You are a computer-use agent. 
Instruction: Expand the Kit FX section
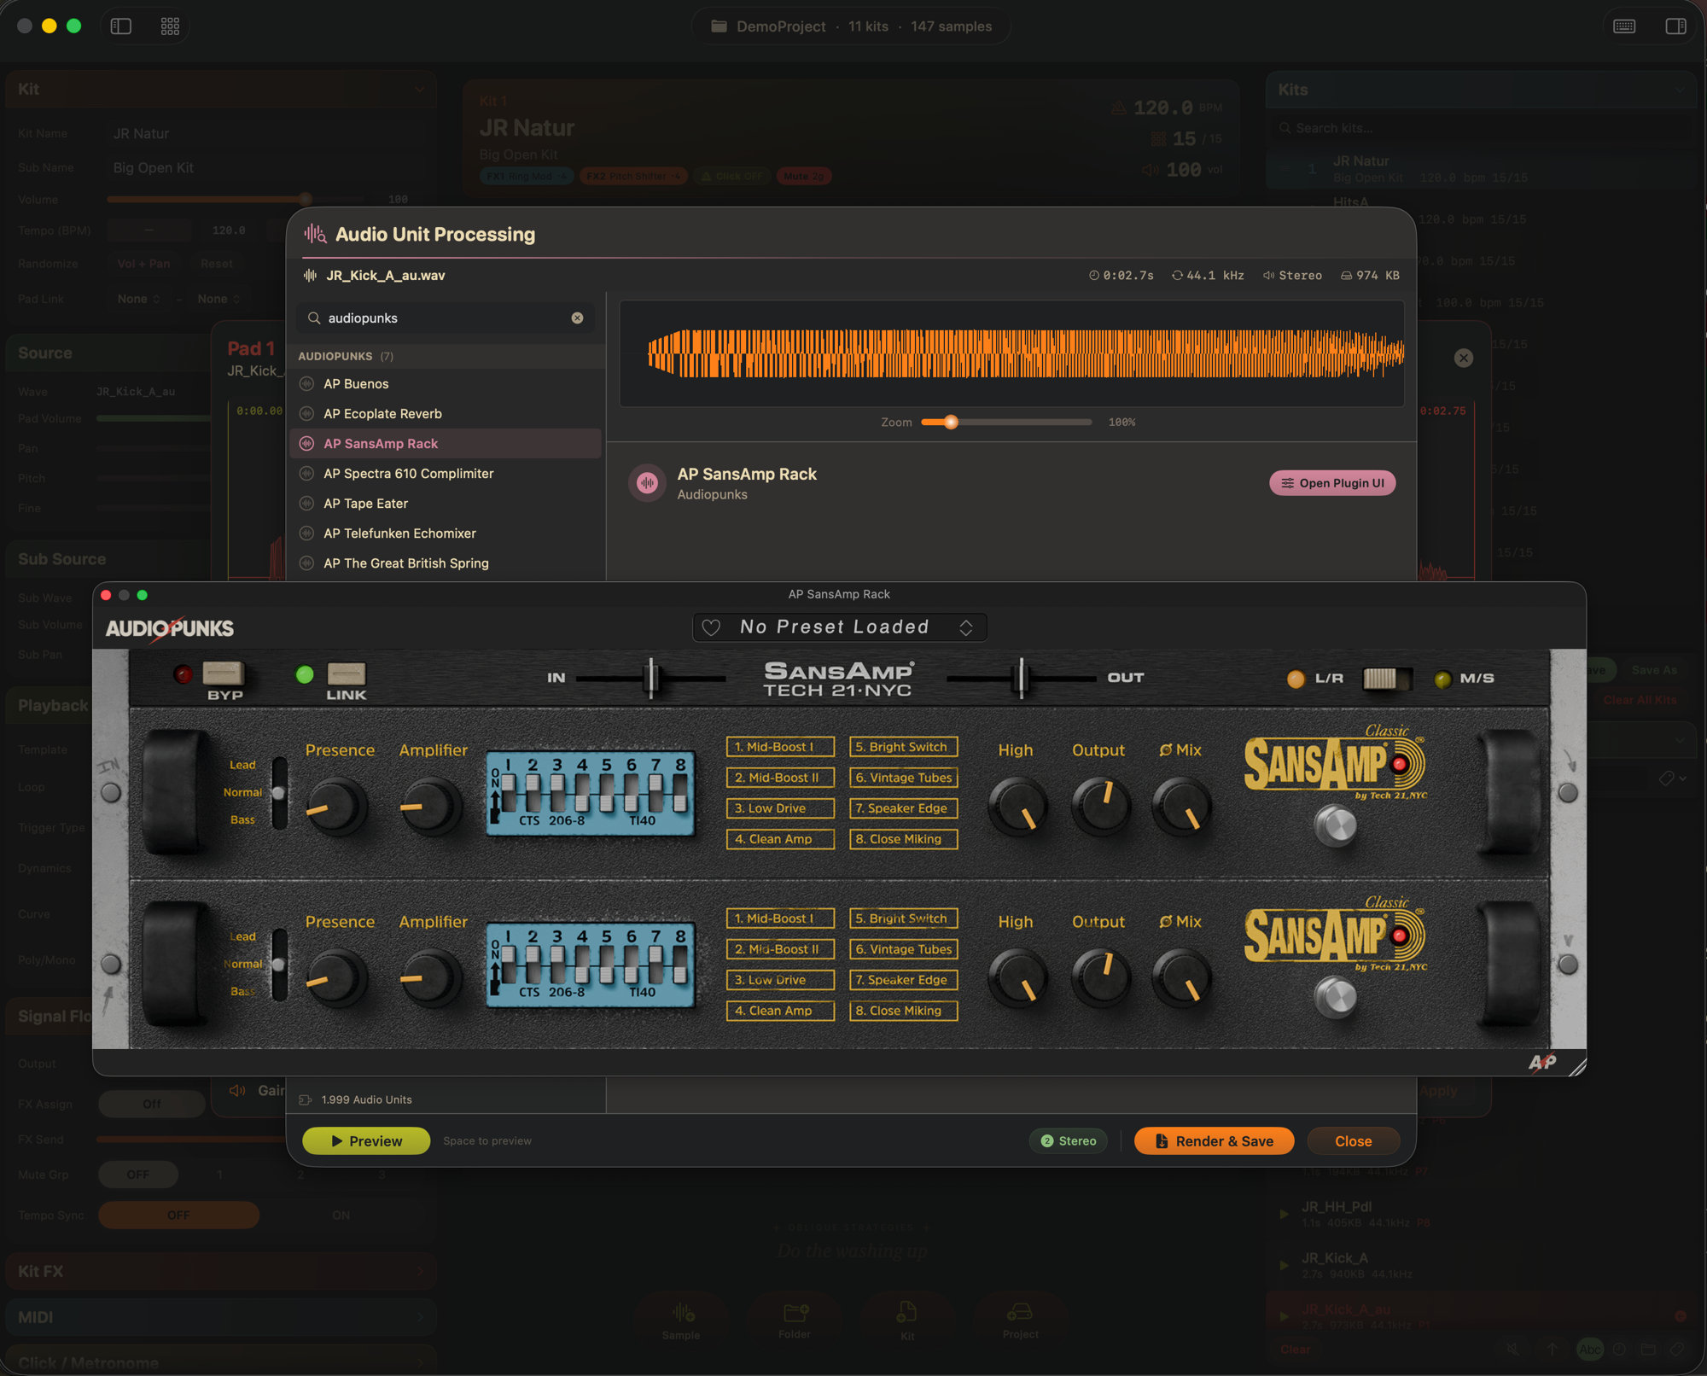point(221,1271)
